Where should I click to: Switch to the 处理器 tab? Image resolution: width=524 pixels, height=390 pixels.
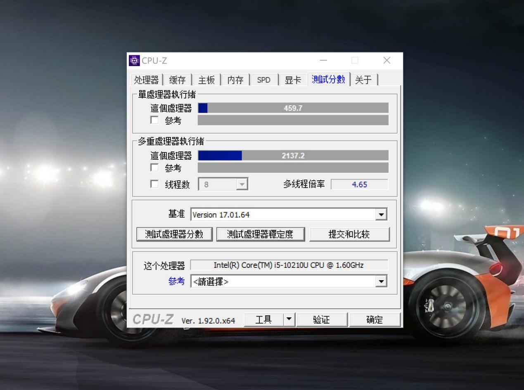146,80
